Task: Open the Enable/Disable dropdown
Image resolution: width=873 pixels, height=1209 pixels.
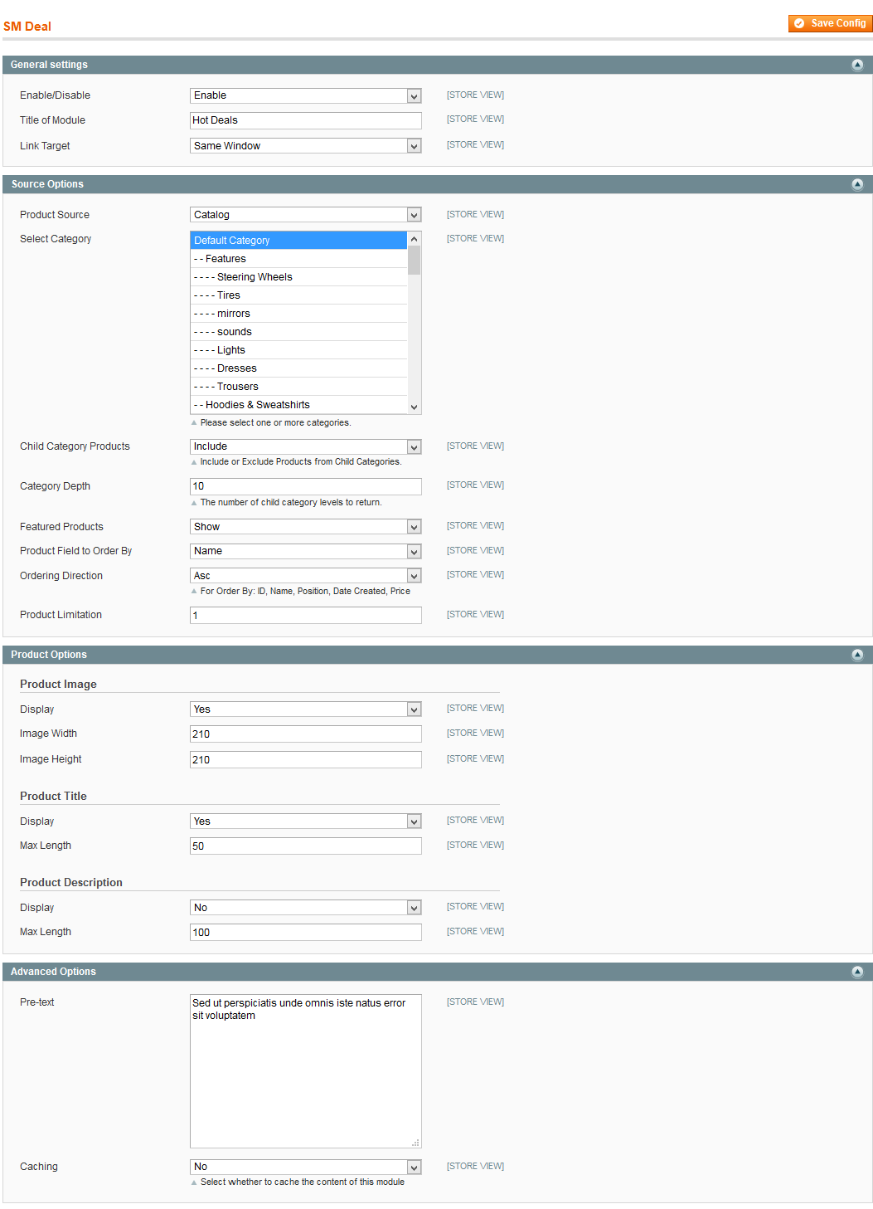Action: pyautogui.click(x=306, y=95)
